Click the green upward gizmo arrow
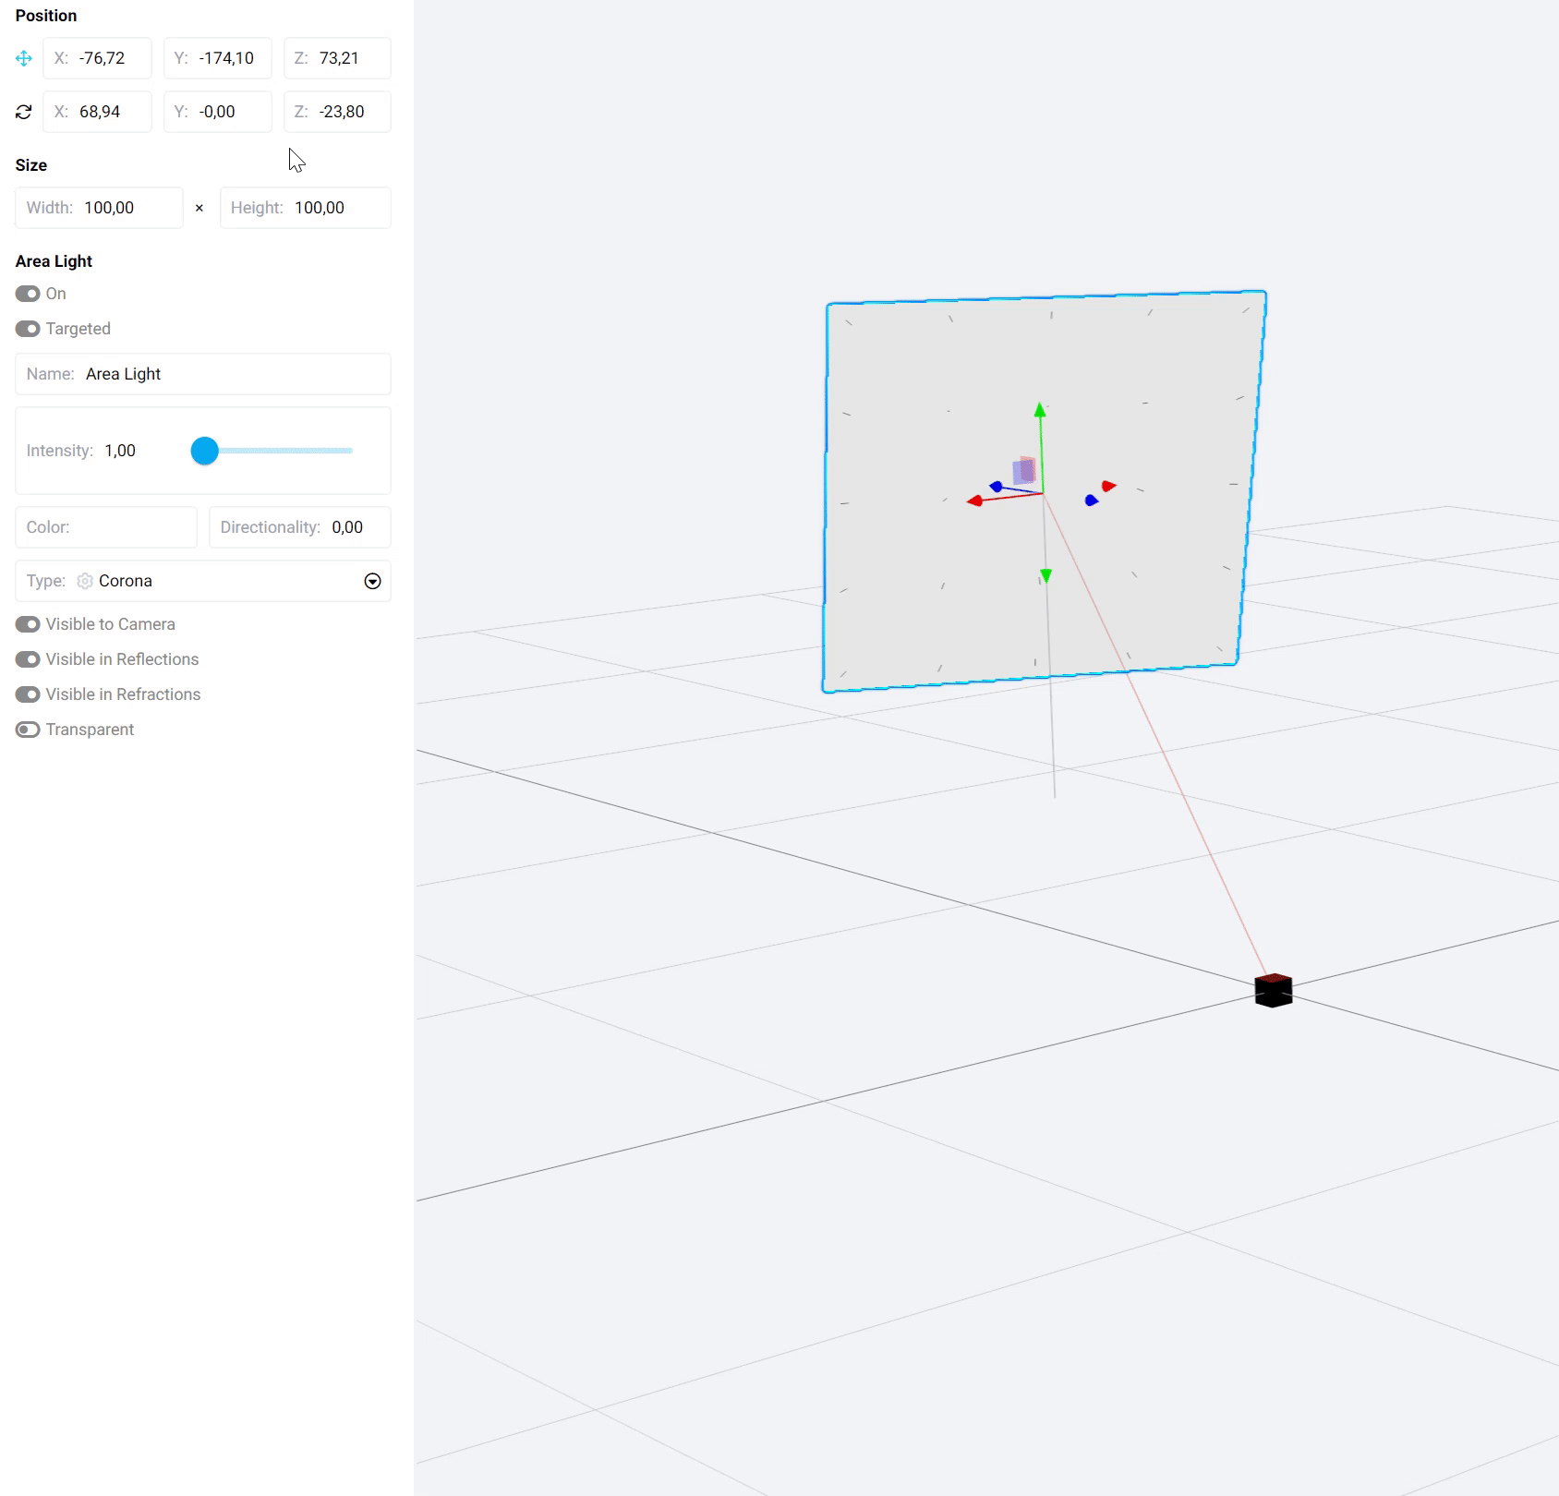 point(1040,410)
